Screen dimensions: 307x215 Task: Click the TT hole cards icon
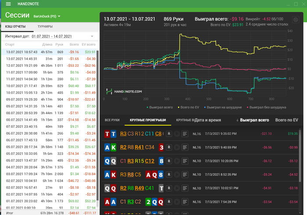(x=110, y=134)
